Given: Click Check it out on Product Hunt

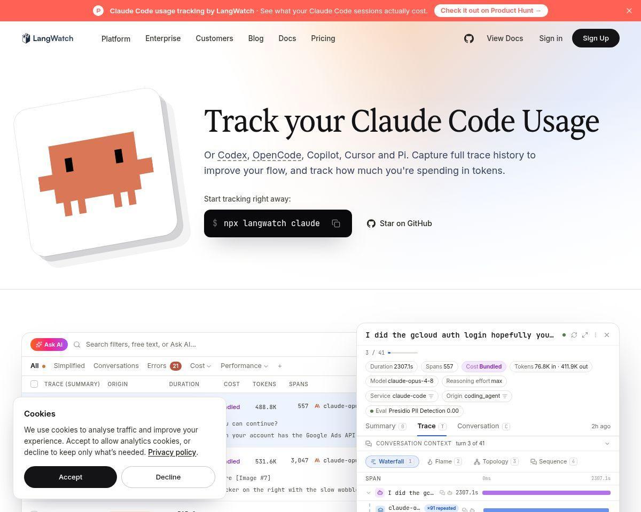Looking at the screenshot, I should (x=491, y=11).
